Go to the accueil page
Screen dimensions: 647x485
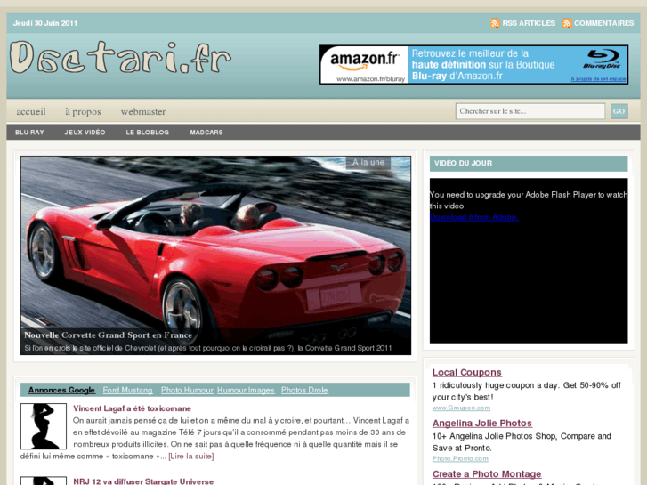tap(31, 111)
